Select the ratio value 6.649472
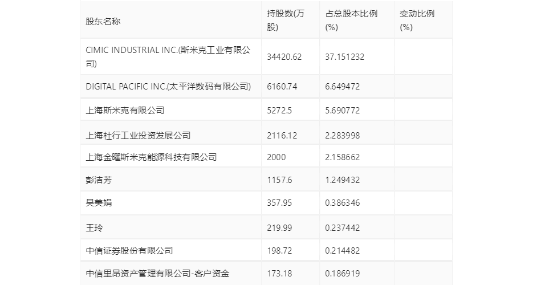 [342, 87]
